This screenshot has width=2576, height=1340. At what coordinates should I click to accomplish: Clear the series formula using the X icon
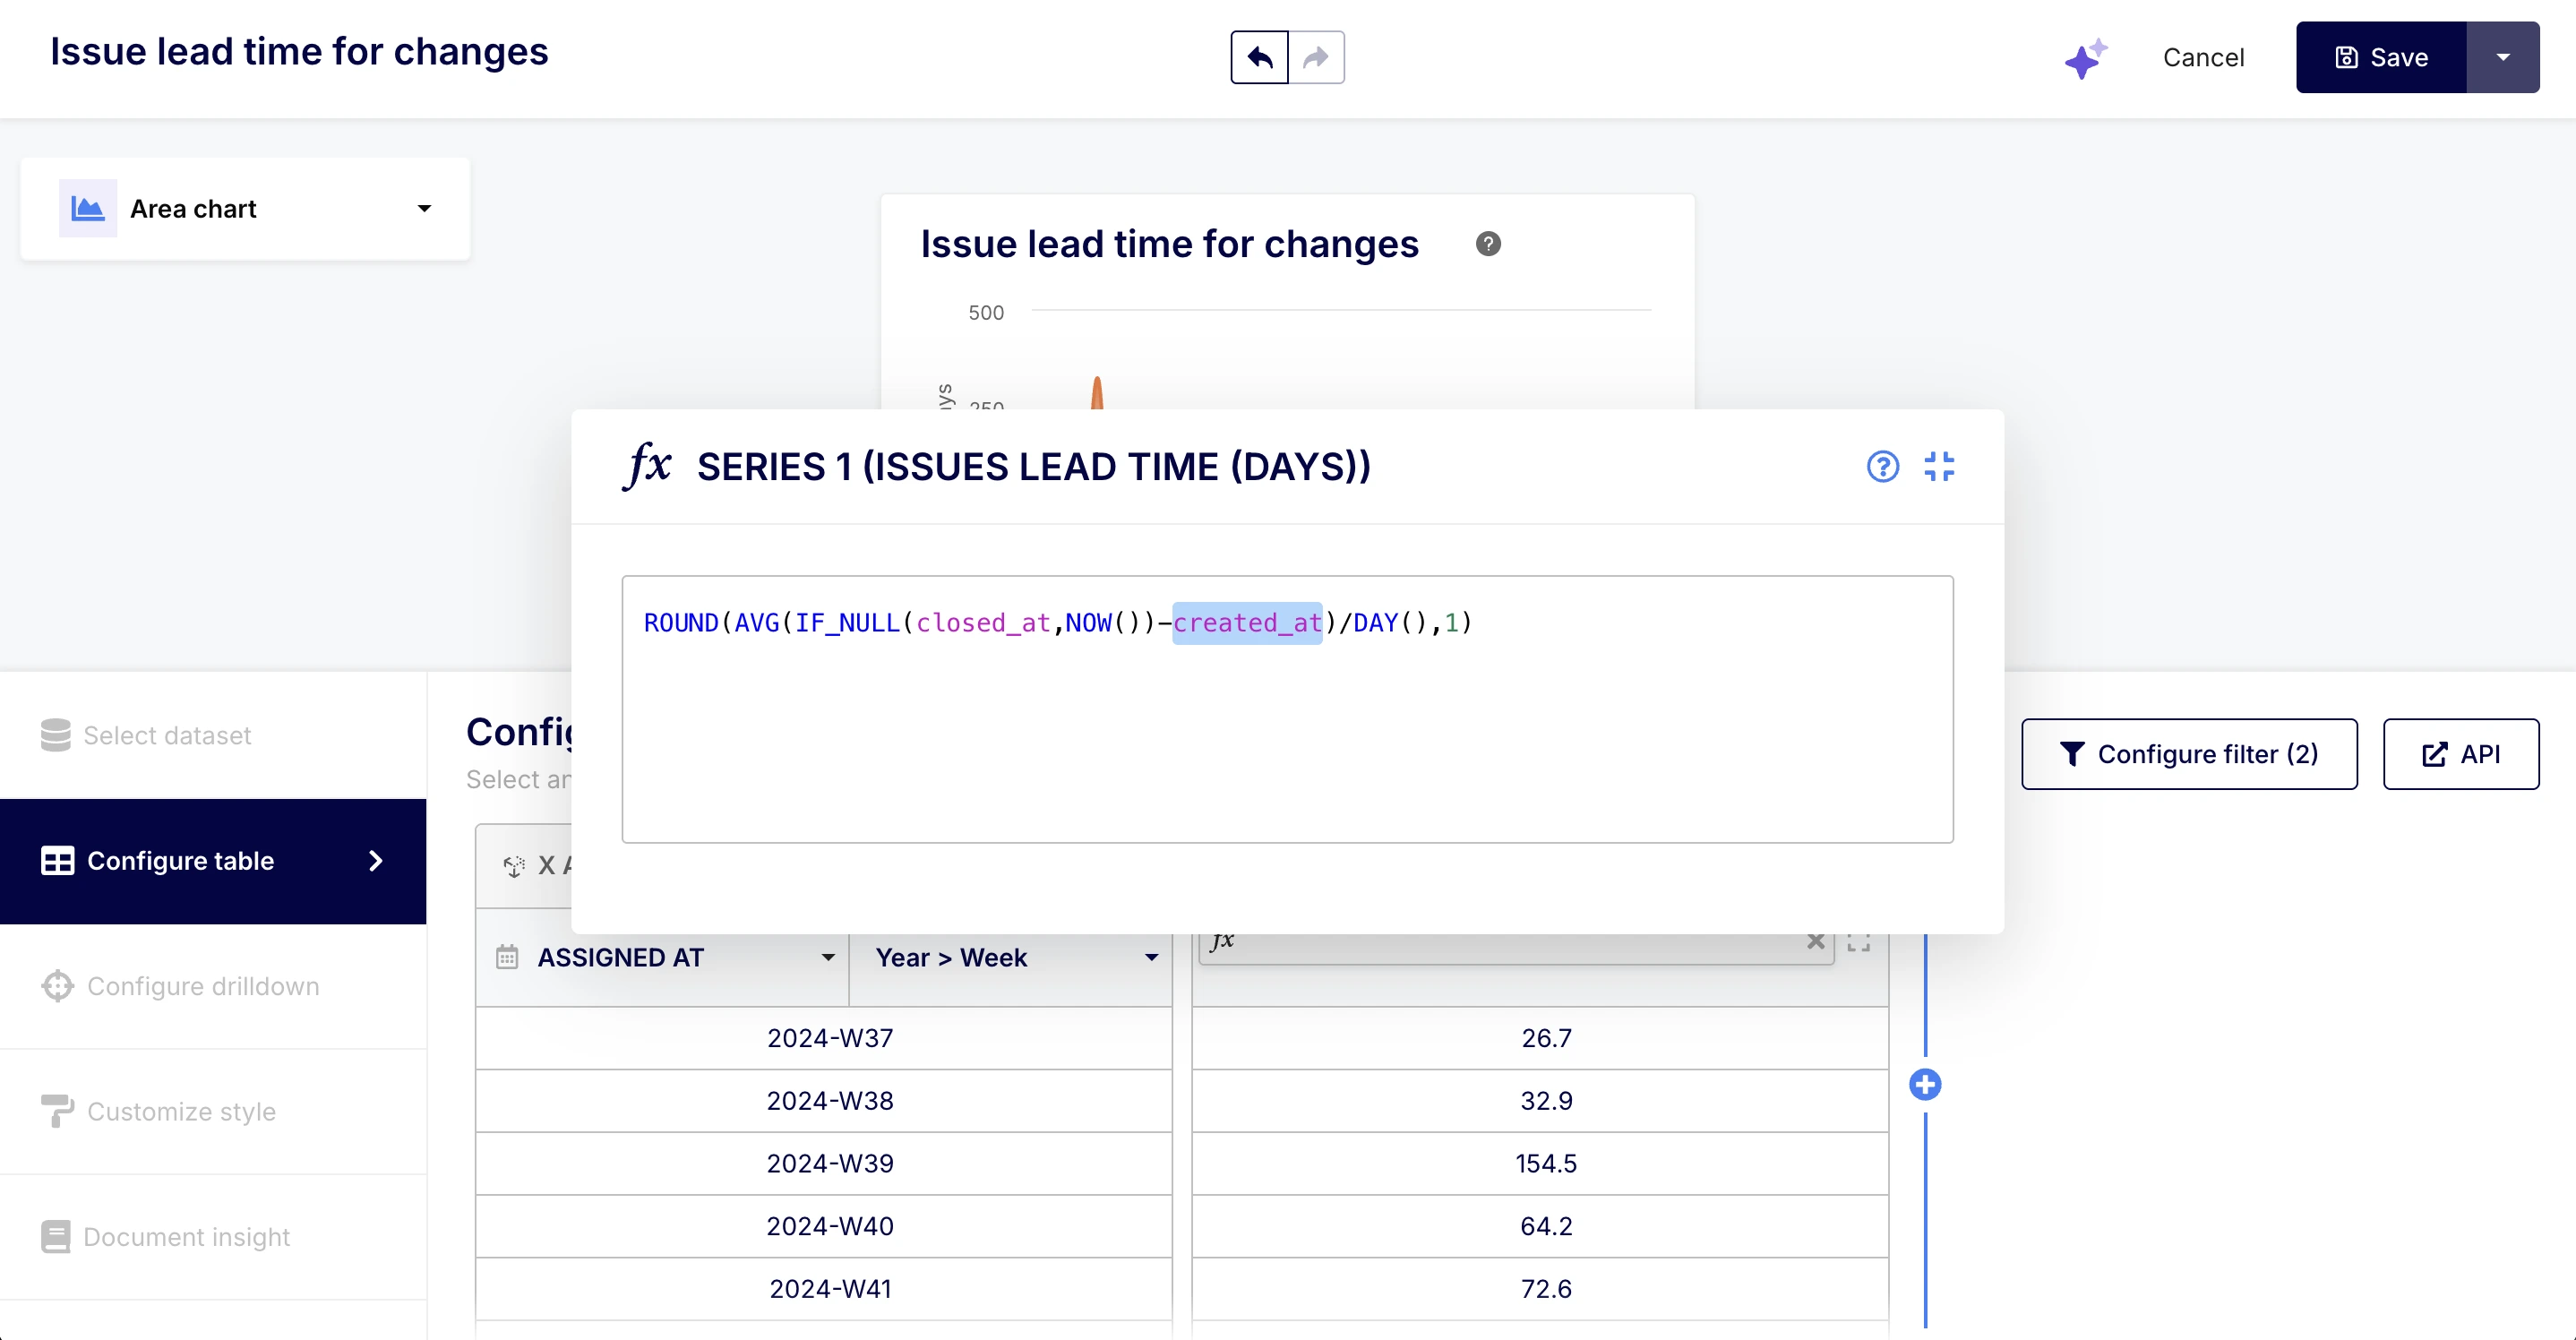[1816, 941]
